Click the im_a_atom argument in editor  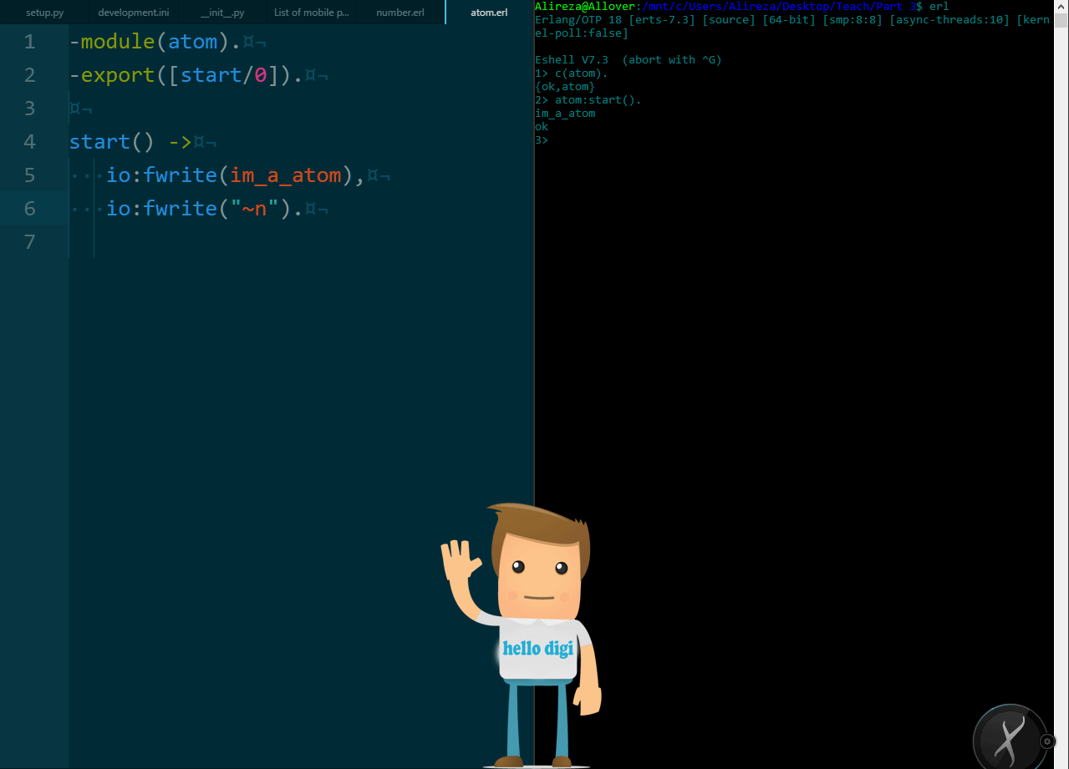286,175
